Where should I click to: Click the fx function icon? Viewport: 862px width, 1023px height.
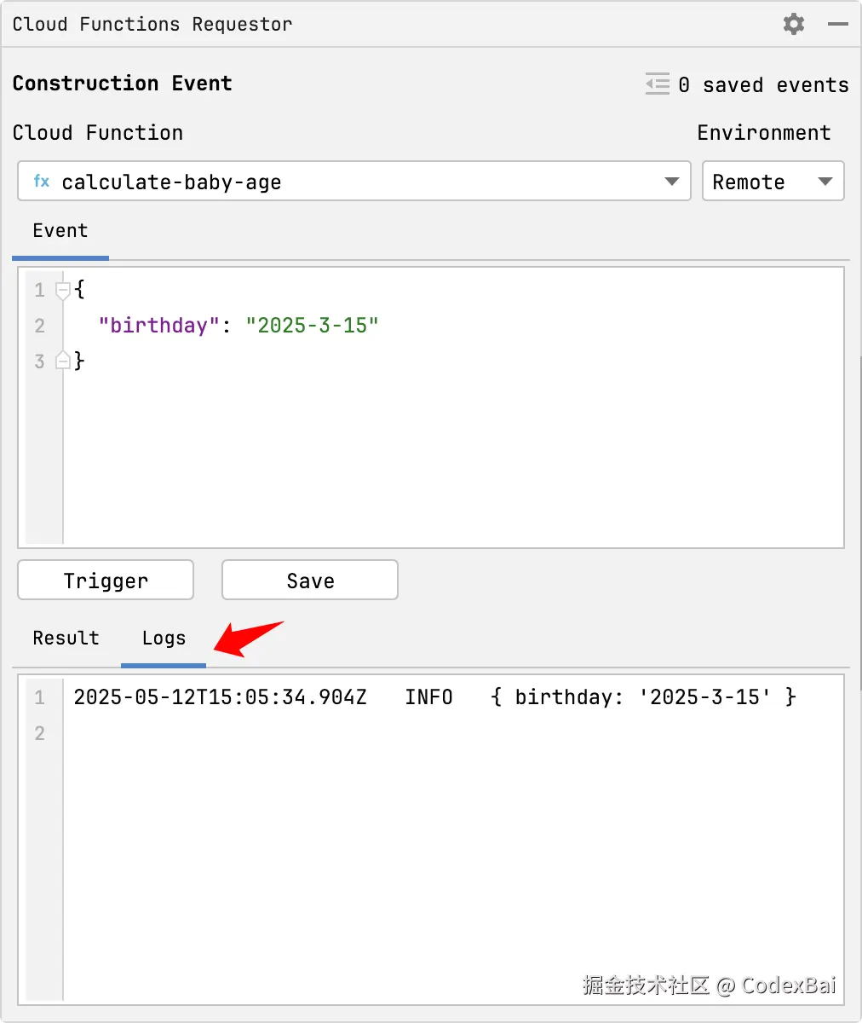[41, 182]
